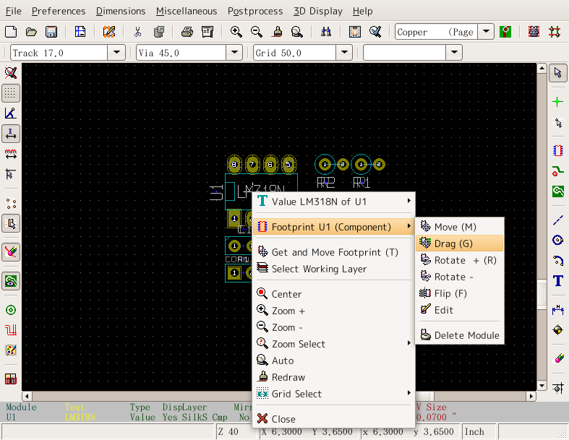This screenshot has height=440, width=569.
Task: Select the Delete items eraser tool
Action: click(x=557, y=358)
